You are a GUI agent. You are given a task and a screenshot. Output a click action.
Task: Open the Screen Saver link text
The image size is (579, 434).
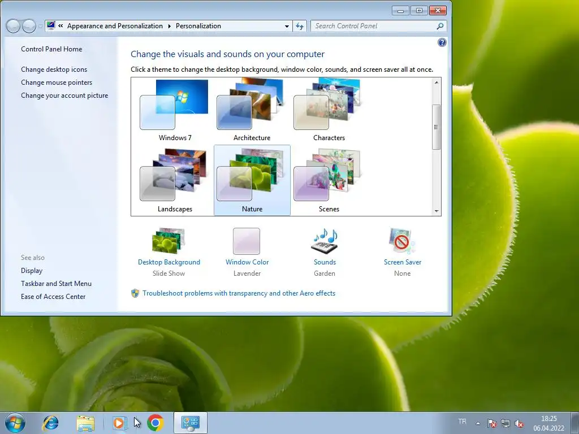pos(402,262)
